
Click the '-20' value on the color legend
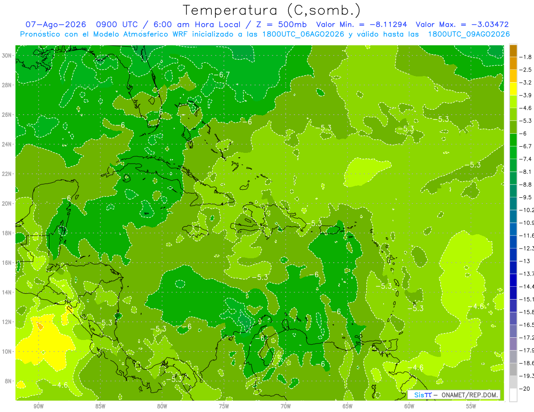pos(524,388)
